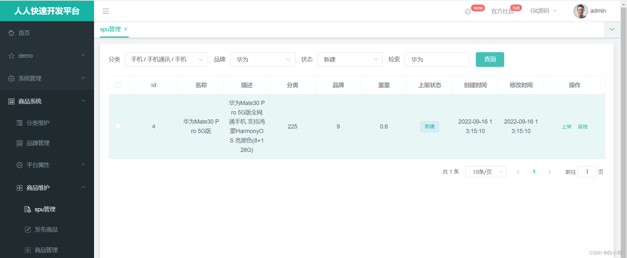Expand the Git源码 dropdown
Screen dimensions: 627x258
pos(543,11)
